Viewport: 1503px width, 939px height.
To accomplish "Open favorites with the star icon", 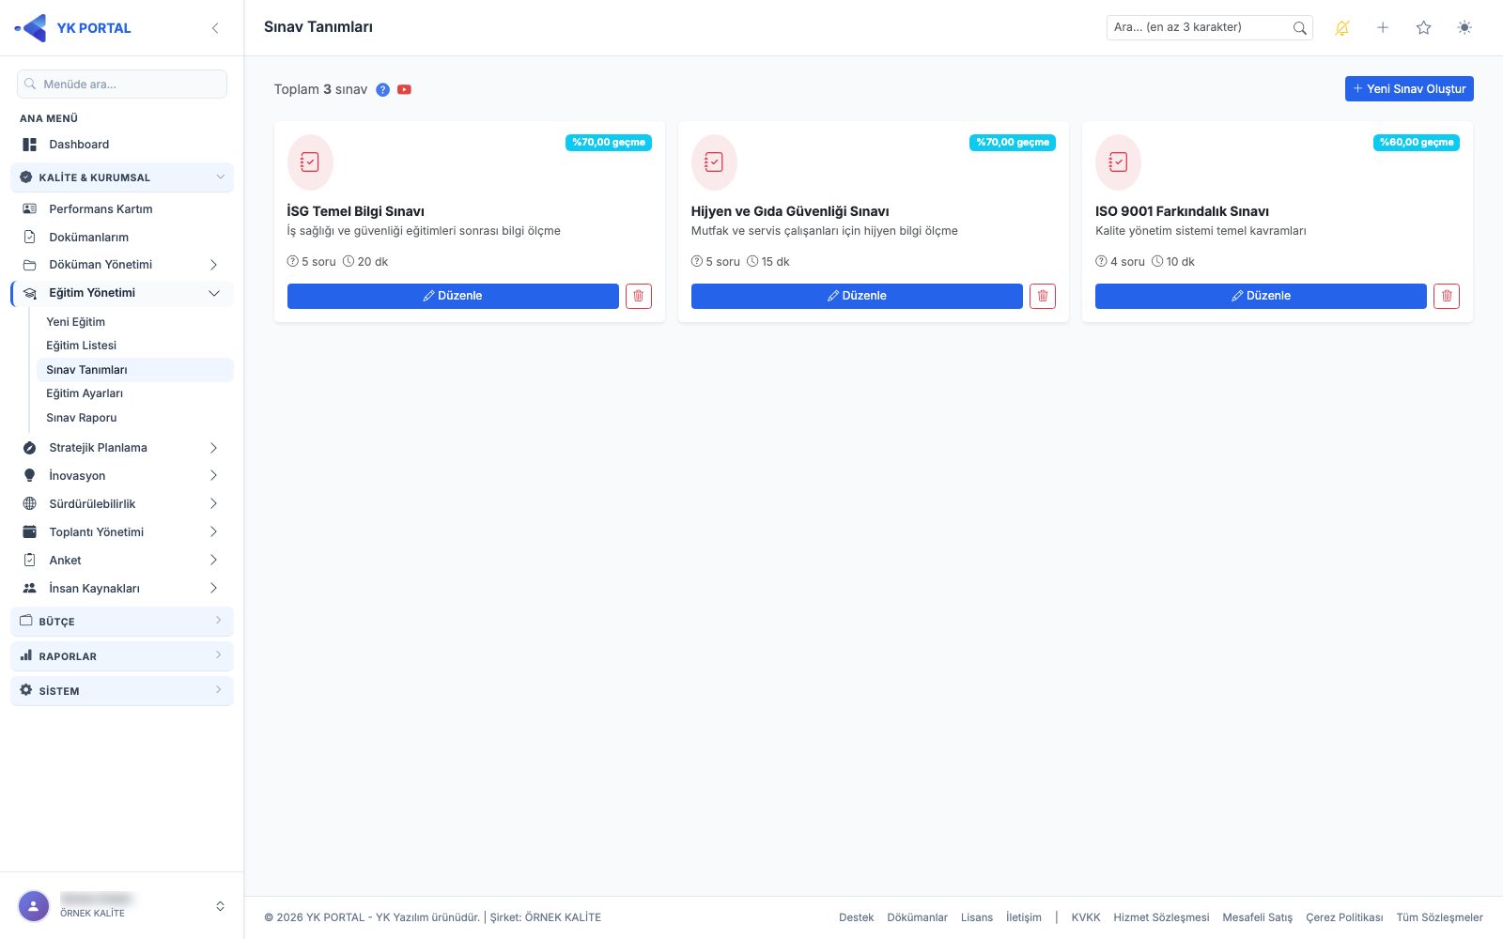I will [1424, 28].
